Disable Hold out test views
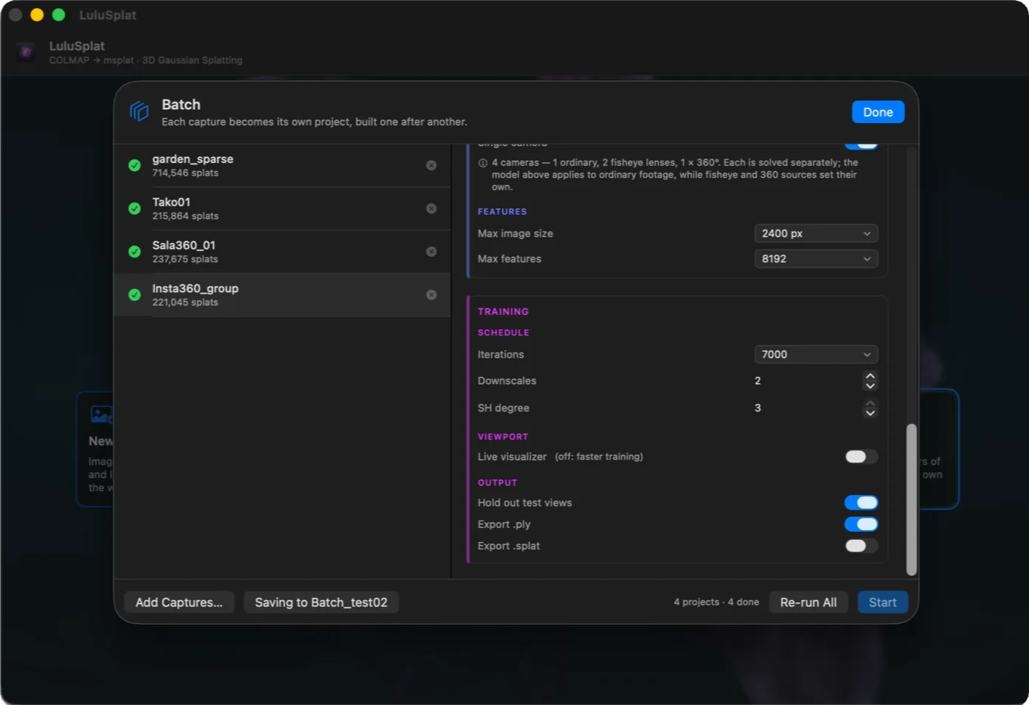This screenshot has width=1029, height=705. pyautogui.click(x=862, y=503)
